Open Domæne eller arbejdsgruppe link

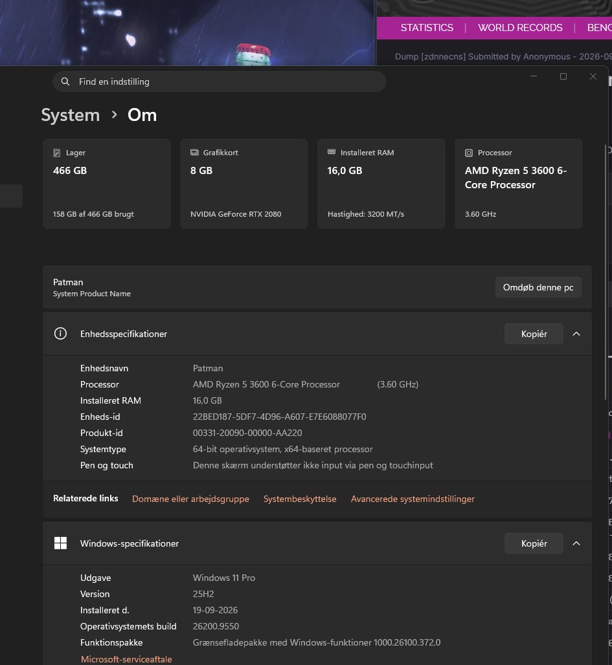(190, 499)
